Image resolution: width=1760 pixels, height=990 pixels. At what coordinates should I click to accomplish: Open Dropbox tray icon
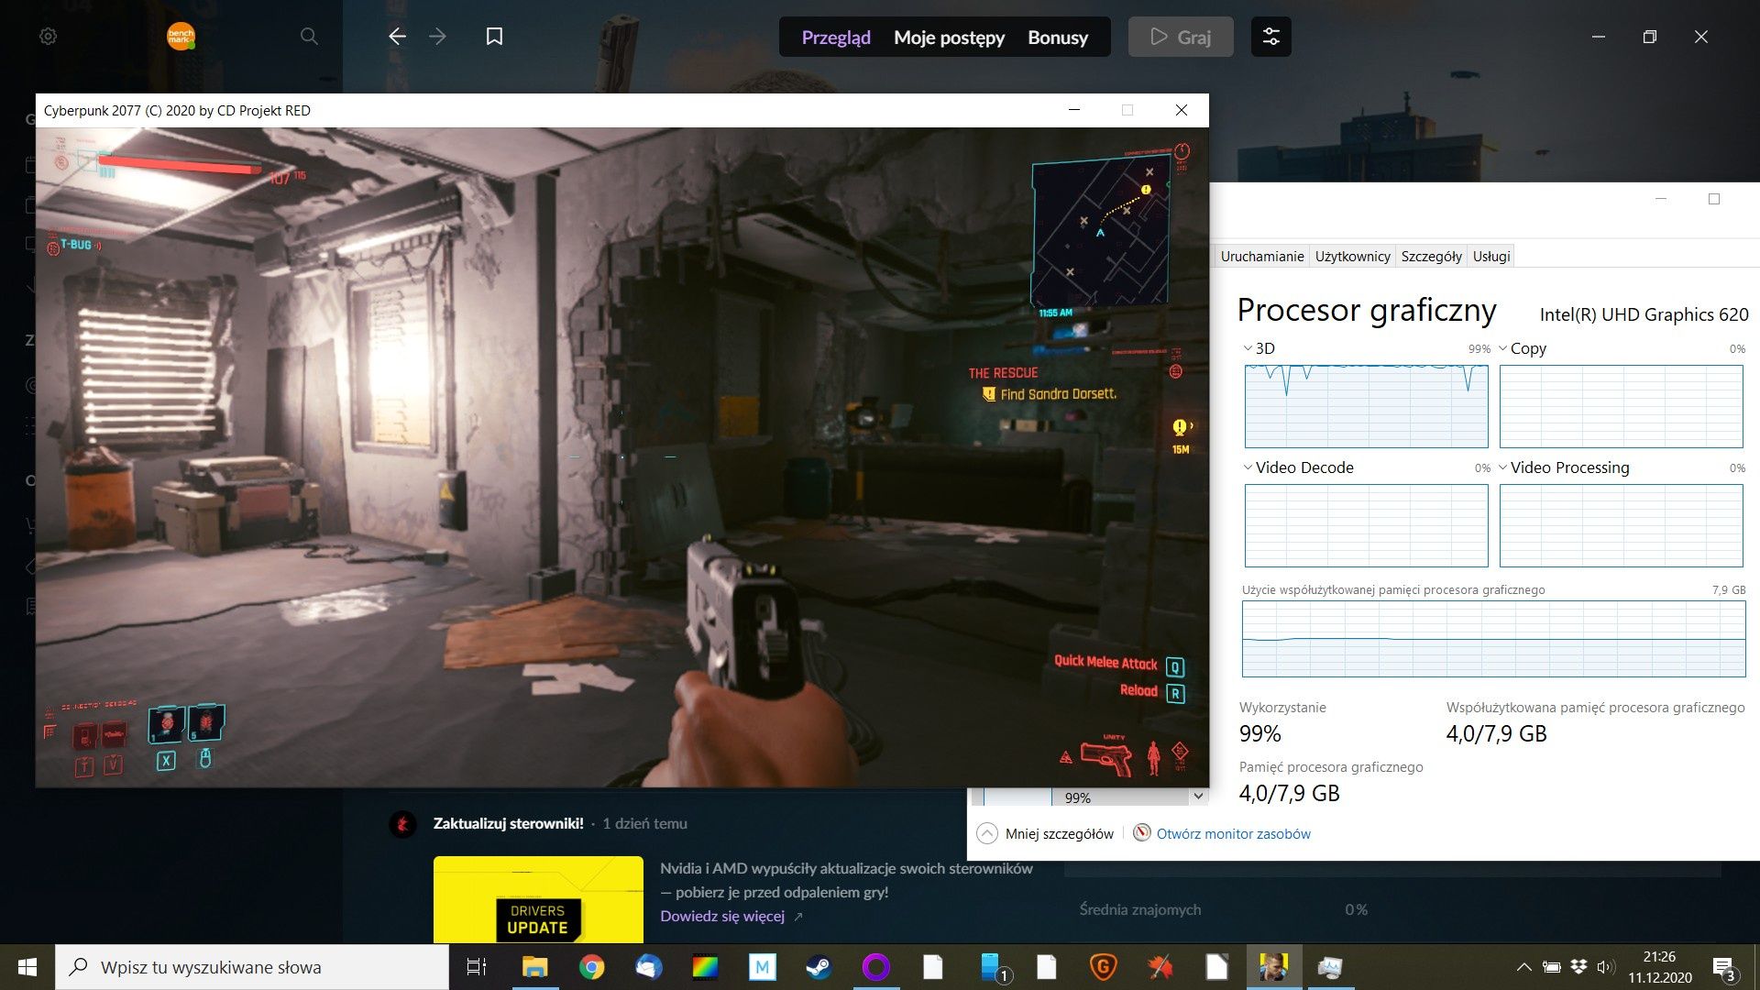pyautogui.click(x=1578, y=966)
